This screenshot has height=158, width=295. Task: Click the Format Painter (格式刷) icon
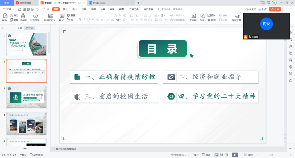pos(23,16)
